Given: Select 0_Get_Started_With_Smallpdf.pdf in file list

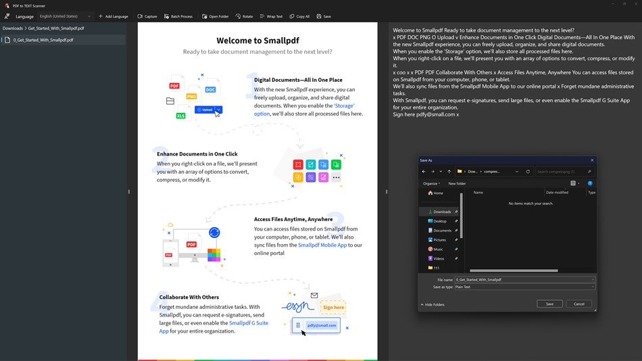Looking at the screenshot, I should click(64, 40).
